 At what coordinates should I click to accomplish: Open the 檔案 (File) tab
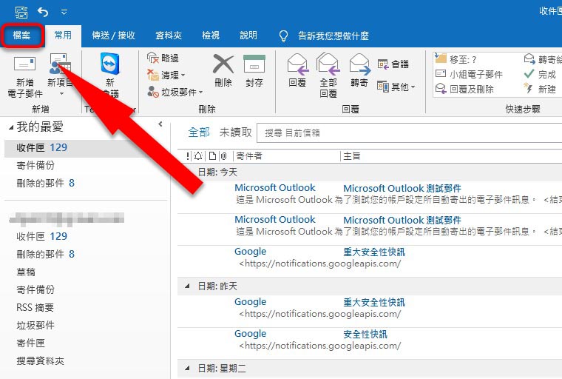[x=22, y=36]
